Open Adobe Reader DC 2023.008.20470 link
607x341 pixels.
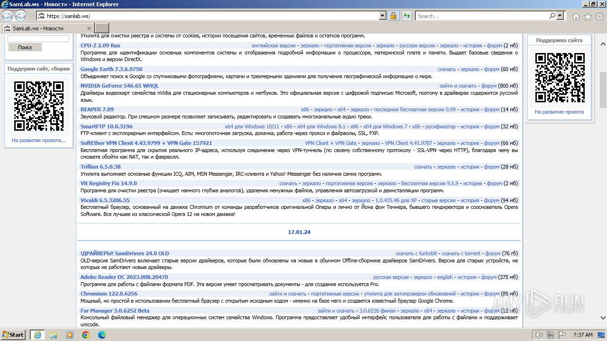[x=124, y=277]
